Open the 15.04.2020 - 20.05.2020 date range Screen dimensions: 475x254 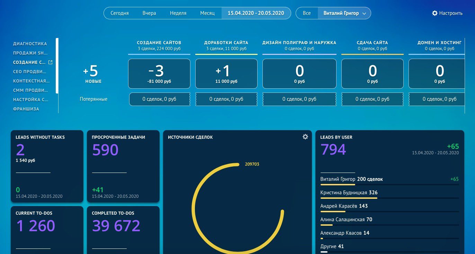256,13
